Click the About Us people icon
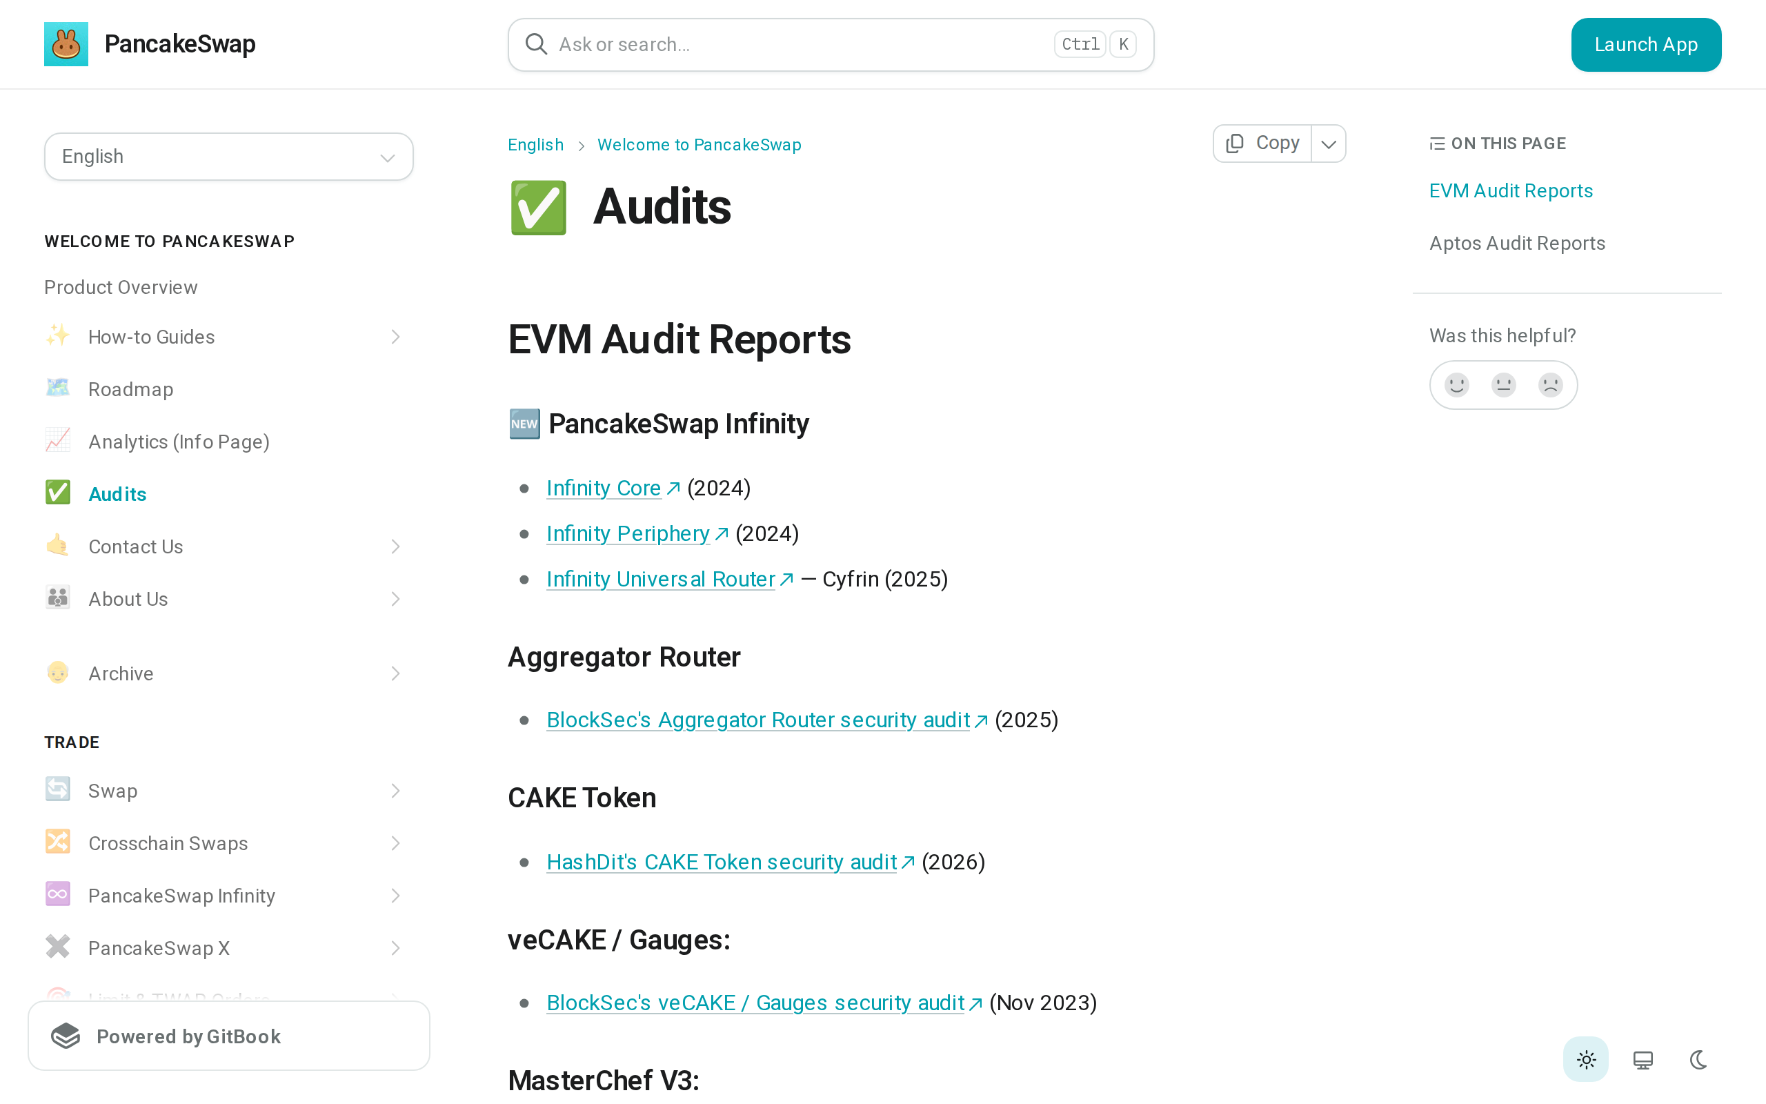 click(58, 598)
